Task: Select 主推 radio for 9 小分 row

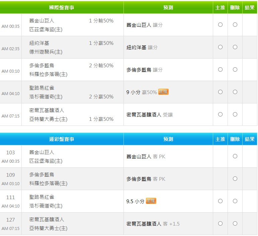Action: 220,92
